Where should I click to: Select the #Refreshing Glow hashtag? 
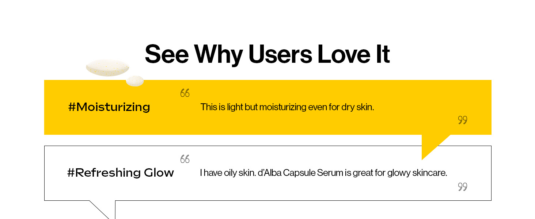pyautogui.click(x=121, y=173)
